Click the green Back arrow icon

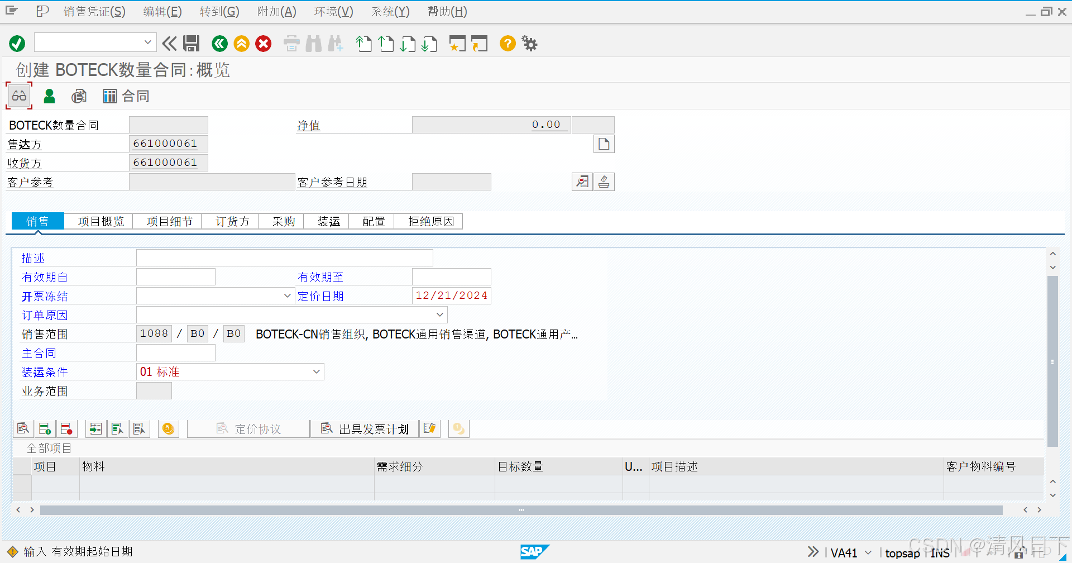tap(219, 44)
